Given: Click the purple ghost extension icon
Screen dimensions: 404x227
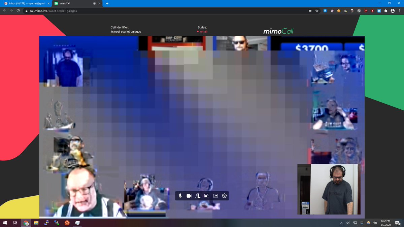Looking at the screenshot, I should pos(332,11).
